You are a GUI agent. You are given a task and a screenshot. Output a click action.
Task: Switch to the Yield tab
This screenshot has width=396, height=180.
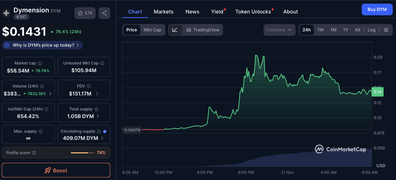pos(218,12)
